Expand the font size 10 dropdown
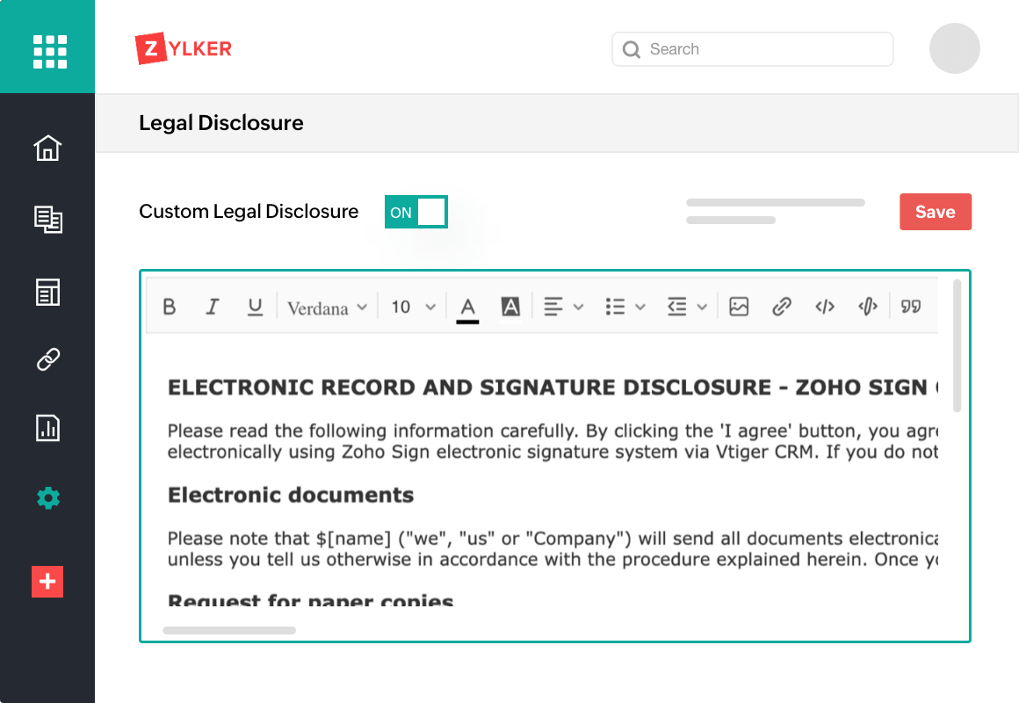The image size is (1019, 703). (x=411, y=306)
